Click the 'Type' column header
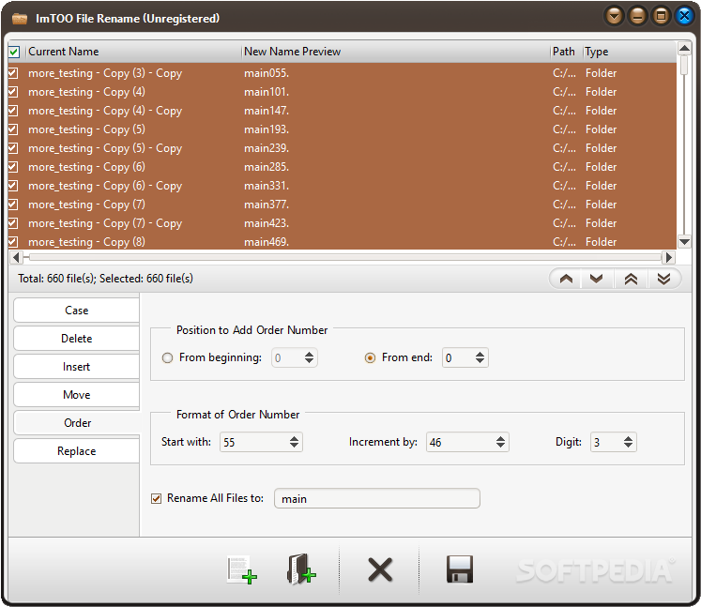 pos(630,52)
